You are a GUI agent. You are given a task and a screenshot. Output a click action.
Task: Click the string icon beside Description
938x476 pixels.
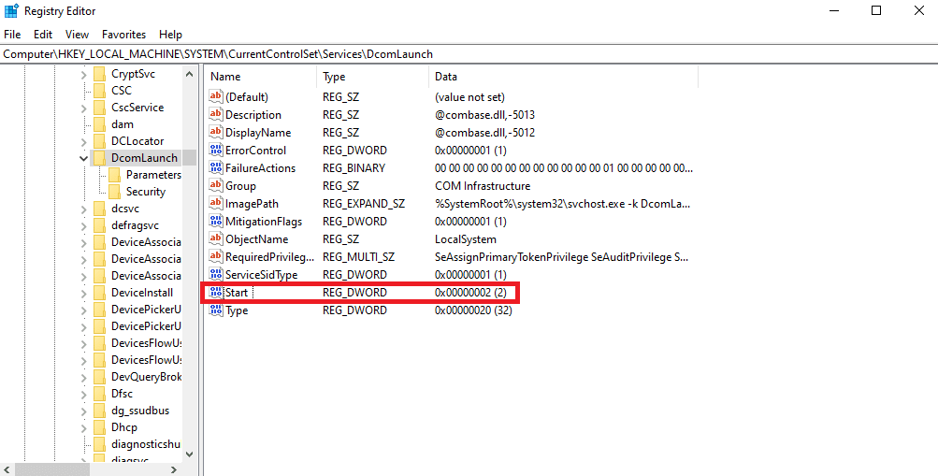(215, 114)
